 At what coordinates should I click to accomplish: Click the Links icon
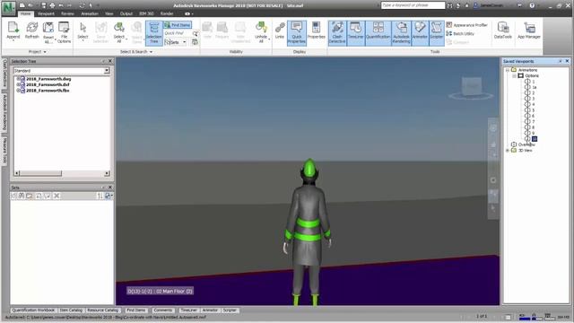coord(280,31)
